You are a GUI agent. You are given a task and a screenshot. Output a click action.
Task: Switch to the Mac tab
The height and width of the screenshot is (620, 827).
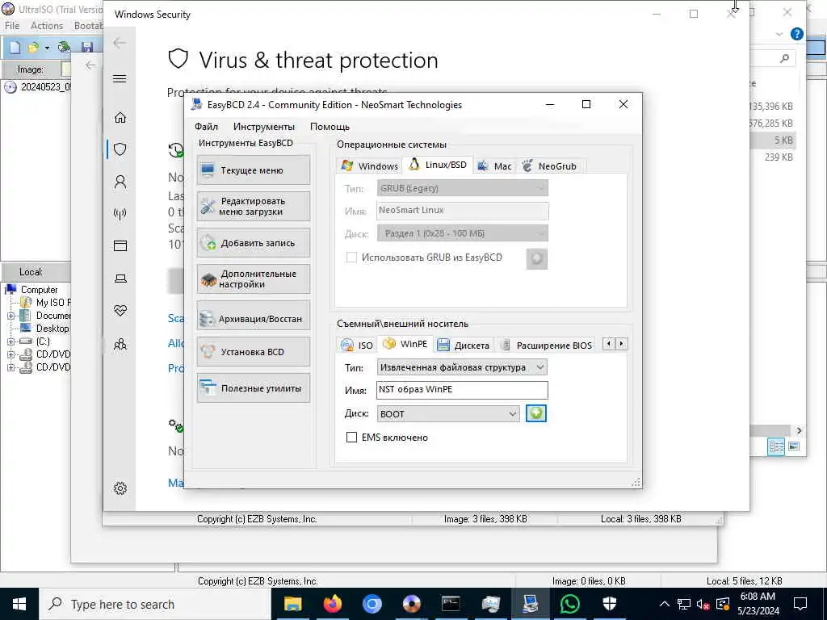click(494, 166)
